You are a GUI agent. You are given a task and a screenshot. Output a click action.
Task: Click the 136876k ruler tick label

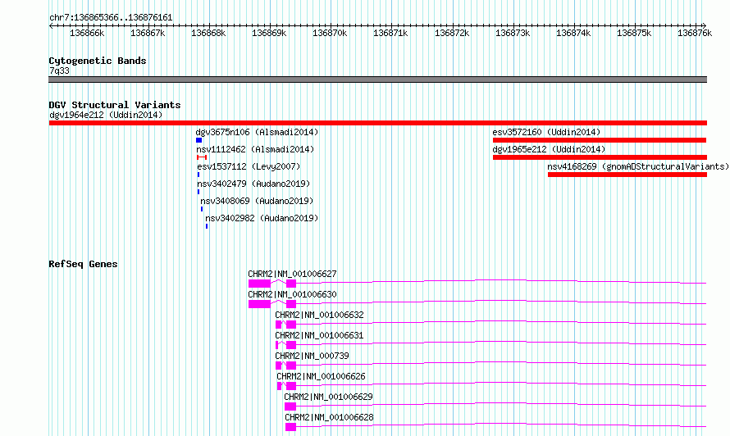(695, 34)
